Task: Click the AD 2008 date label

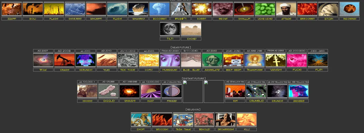Action: (x=64, y=51)
